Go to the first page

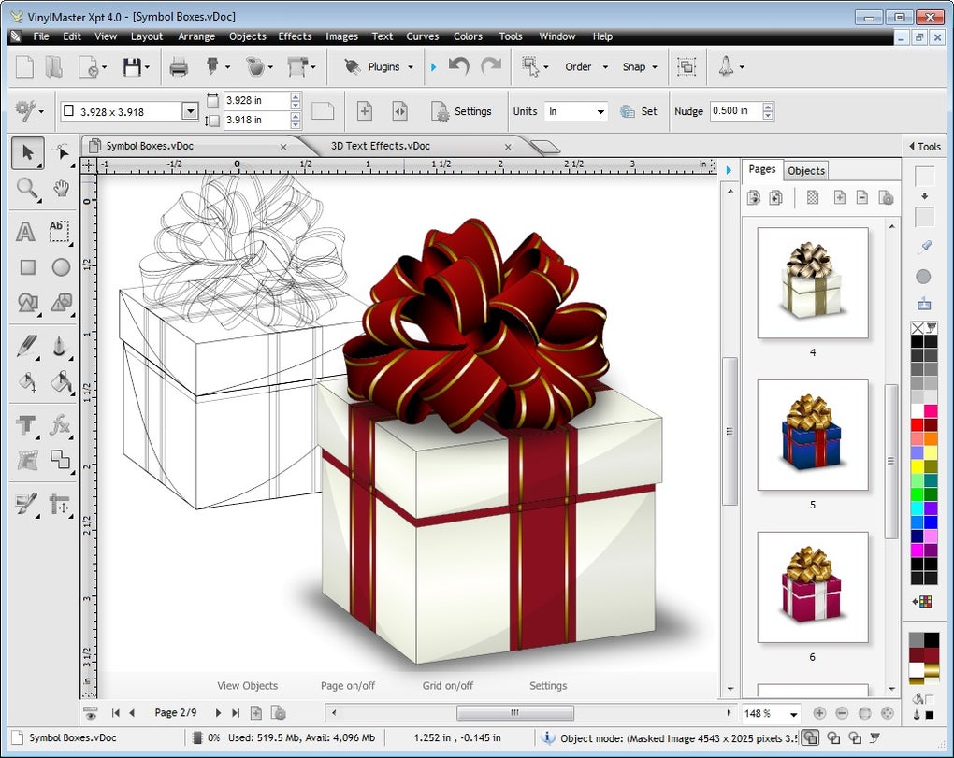click(x=116, y=713)
